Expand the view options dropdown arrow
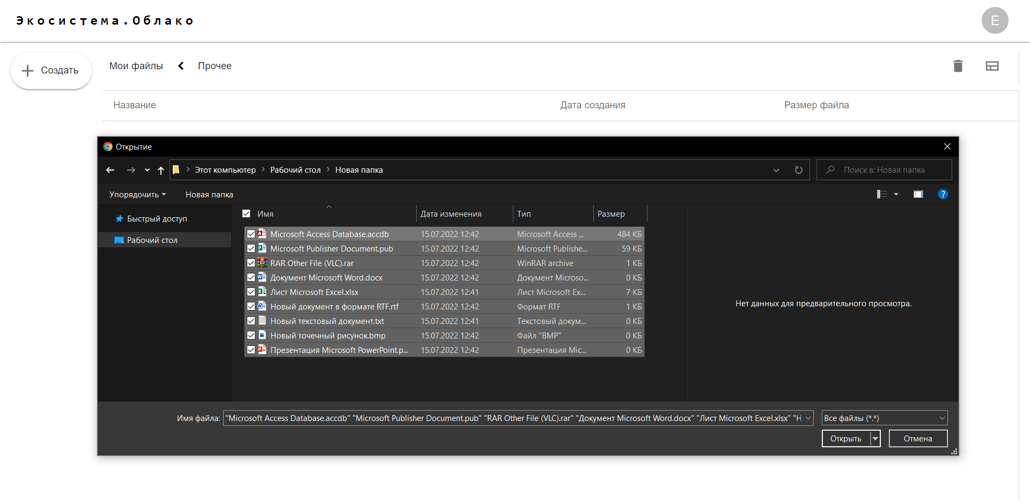 click(x=896, y=194)
